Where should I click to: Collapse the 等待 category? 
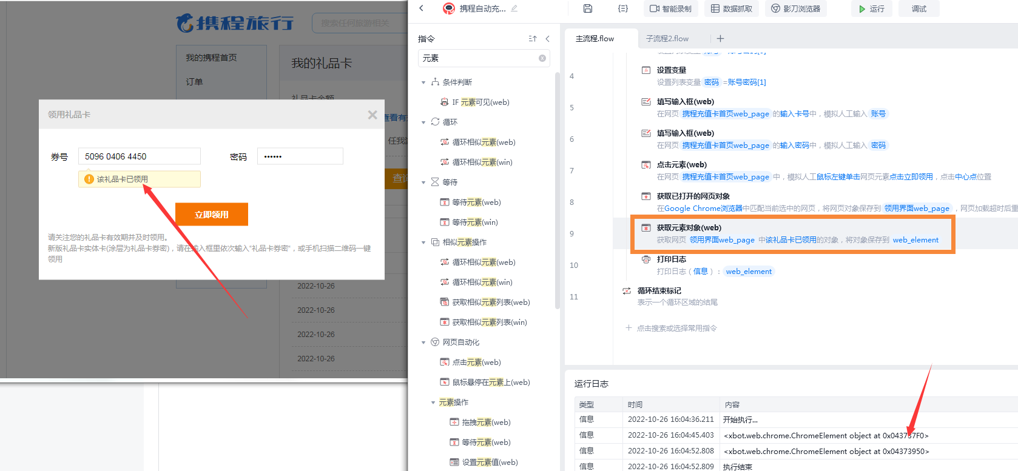tap(423, 182)
